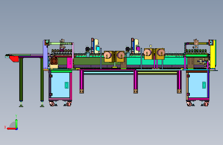
Task: Select the rightmost yellow reel box
Action: (159, 54)
